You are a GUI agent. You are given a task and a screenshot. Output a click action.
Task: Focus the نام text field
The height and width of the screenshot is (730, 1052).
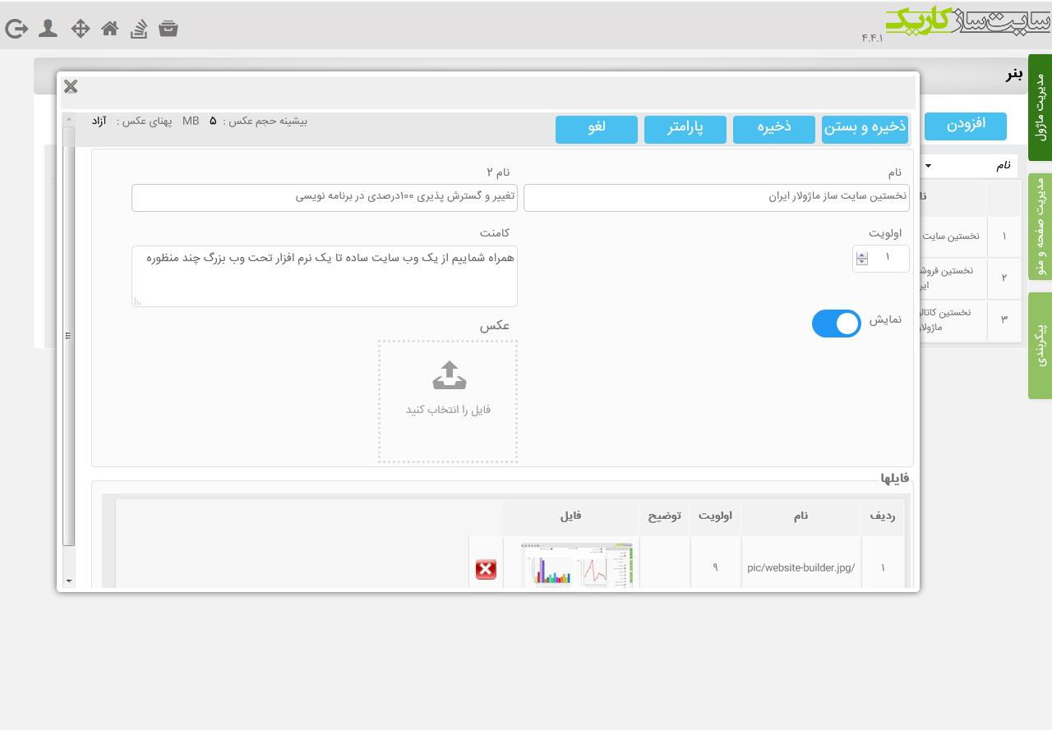pos(717,198)
